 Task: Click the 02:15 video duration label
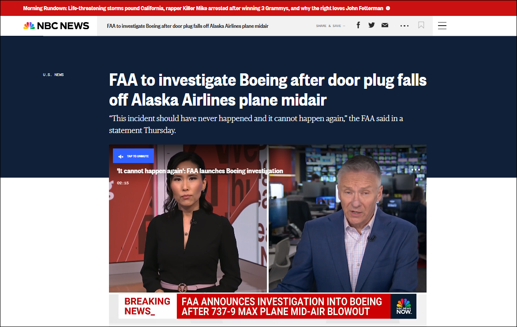click(123, 183)
